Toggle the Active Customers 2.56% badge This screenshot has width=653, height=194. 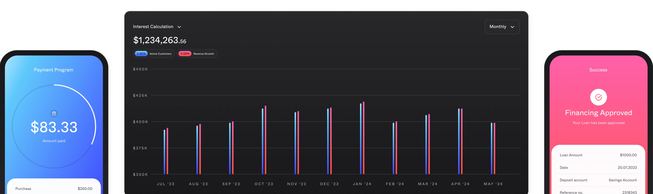(x=154, y=54)
